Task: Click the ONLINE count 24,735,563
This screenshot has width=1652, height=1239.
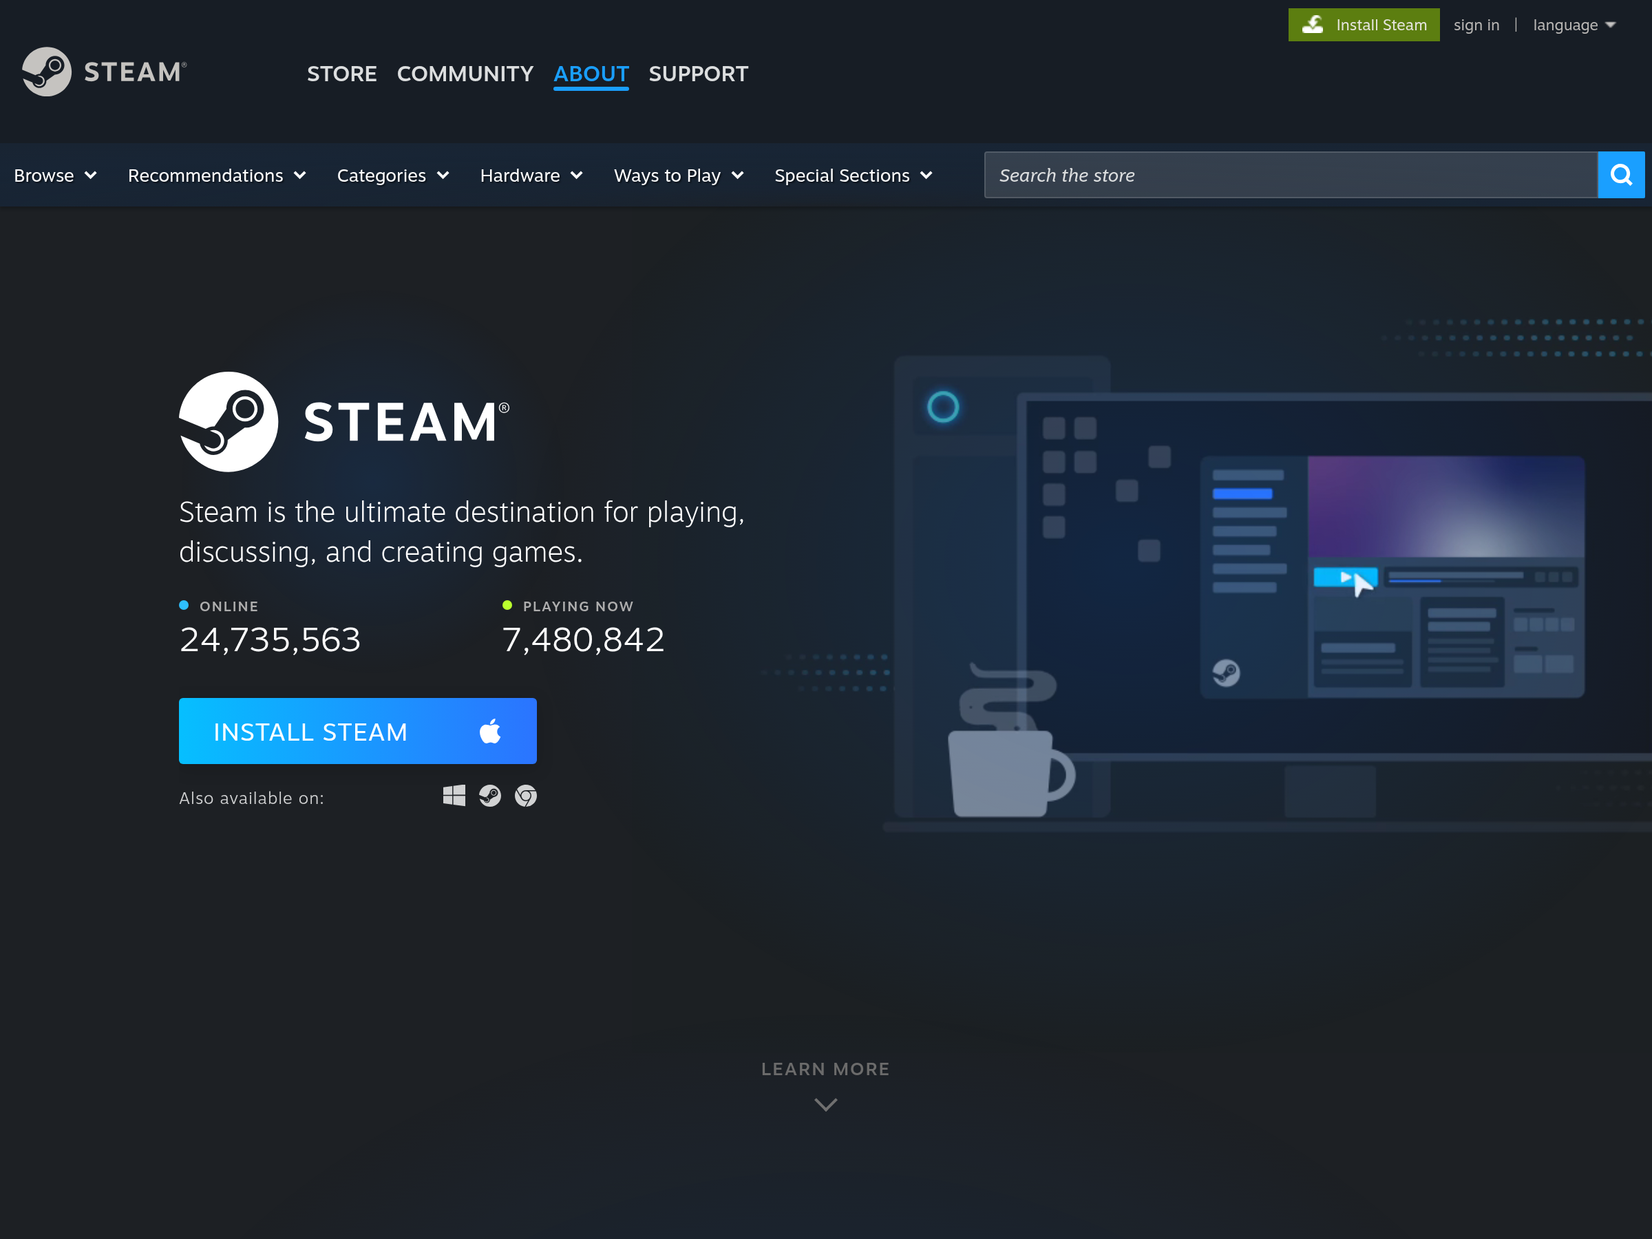Action: (271, 639)
